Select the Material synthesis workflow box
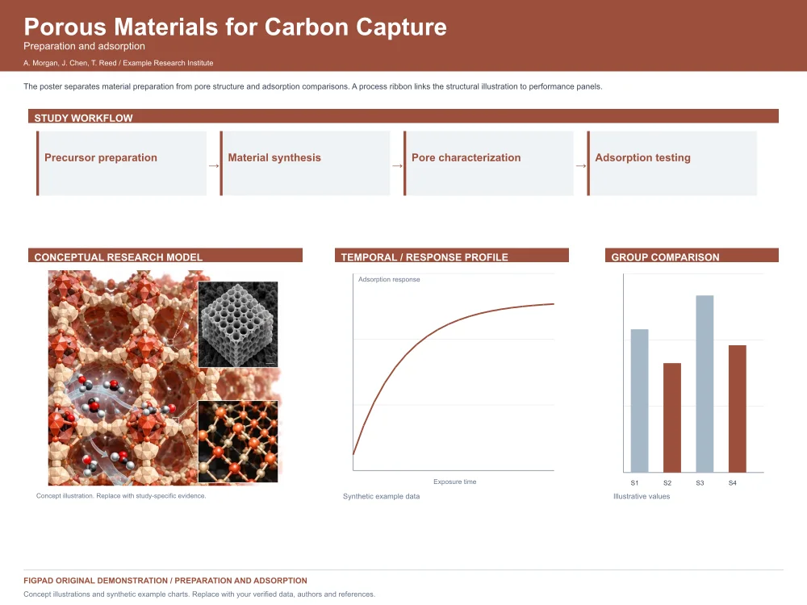 pos(305,163)
